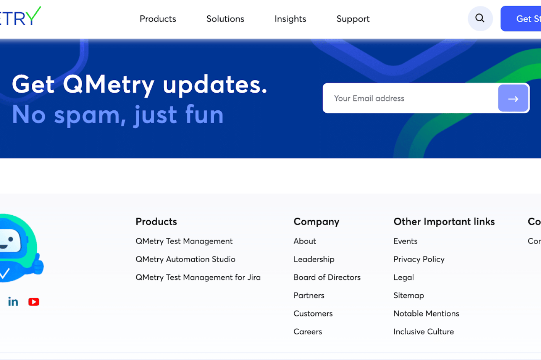Click the Get QMetry updates headline

coord(140,85)
